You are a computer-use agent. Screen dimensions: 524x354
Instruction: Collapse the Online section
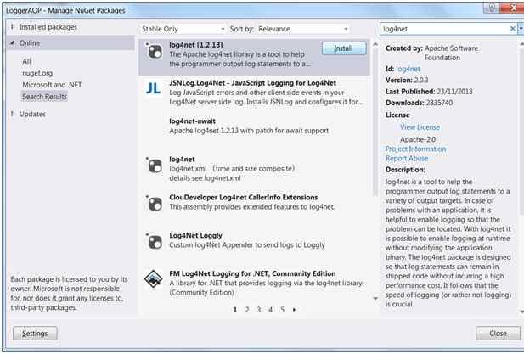pyautogui.click(x=13, y=42)
